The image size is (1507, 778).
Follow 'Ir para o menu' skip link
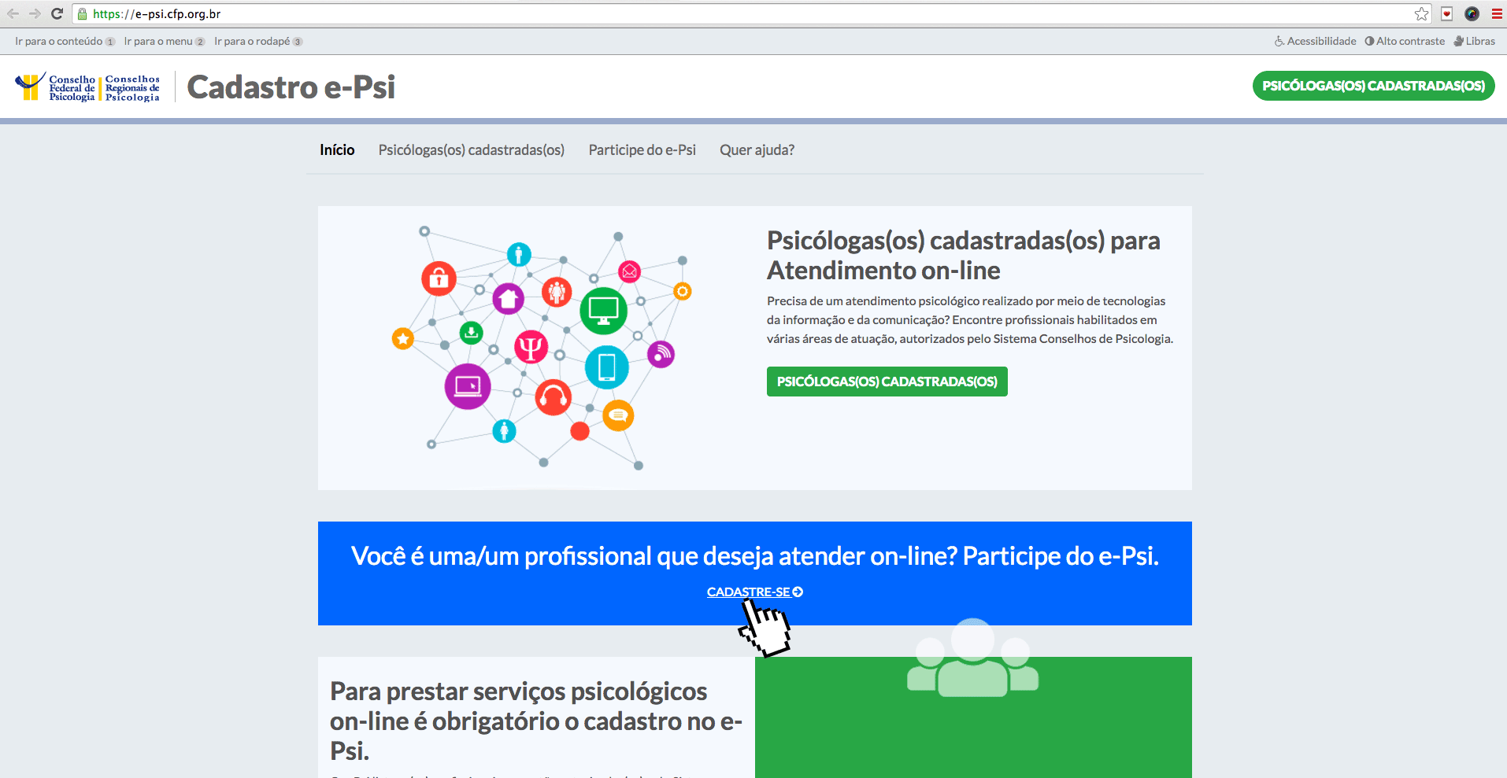(x=164, y=41)
